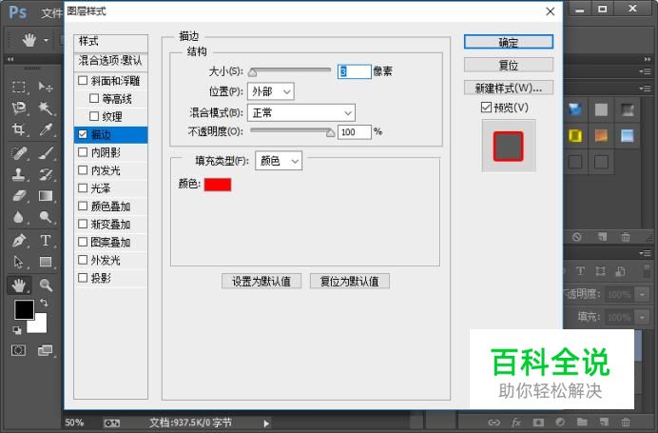Enable Drop Shadow checkbox
658x433 pixels.
[x=83, y=278]
